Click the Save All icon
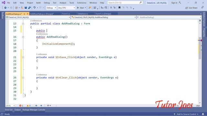This screenshot has height=116, width=207. click(29, 8)
